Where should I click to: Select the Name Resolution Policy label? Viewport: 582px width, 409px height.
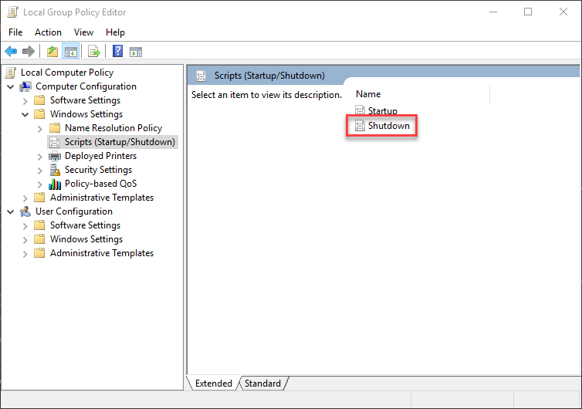pos(113,128)
